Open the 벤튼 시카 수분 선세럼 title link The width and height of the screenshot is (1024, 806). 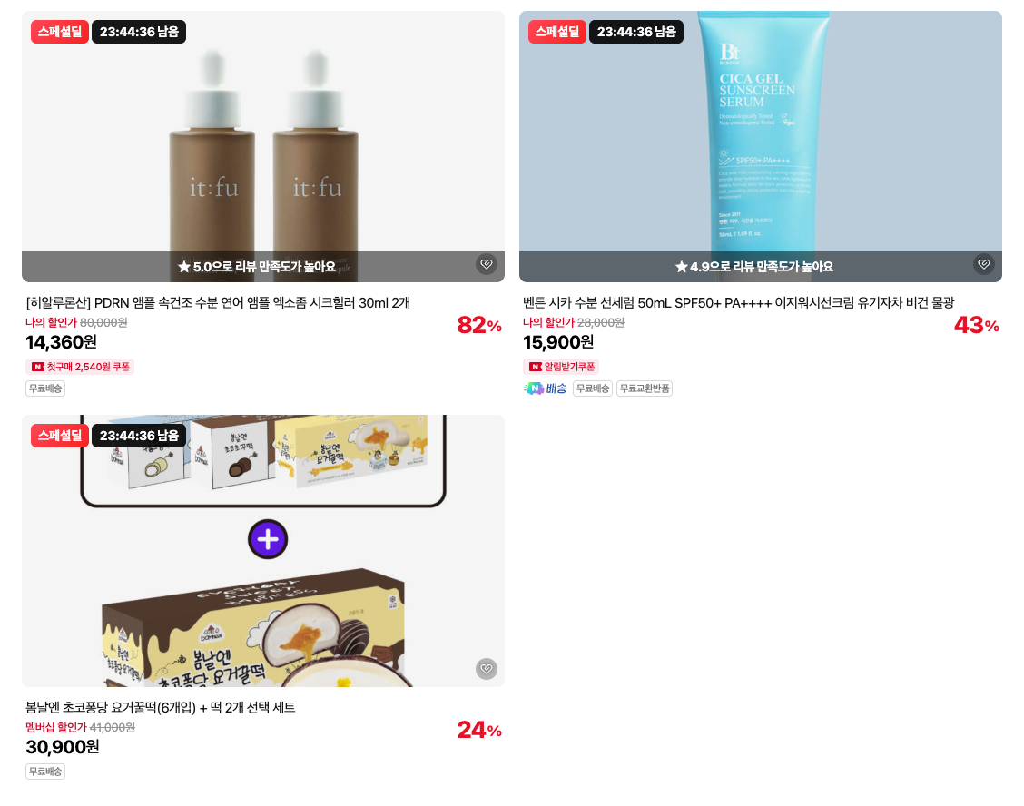tap(739, 303)
